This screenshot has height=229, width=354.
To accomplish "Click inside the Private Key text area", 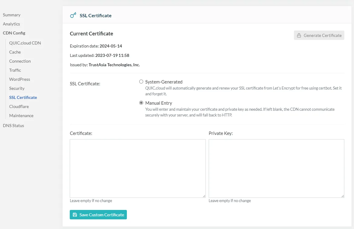I will (x=276, y=168).
